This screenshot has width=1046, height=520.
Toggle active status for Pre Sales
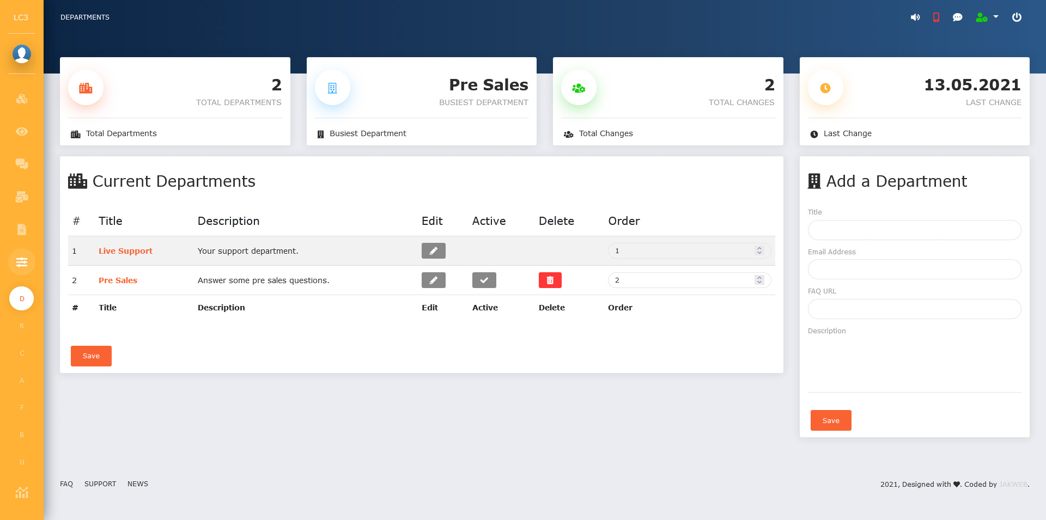(x=484, y=280)
